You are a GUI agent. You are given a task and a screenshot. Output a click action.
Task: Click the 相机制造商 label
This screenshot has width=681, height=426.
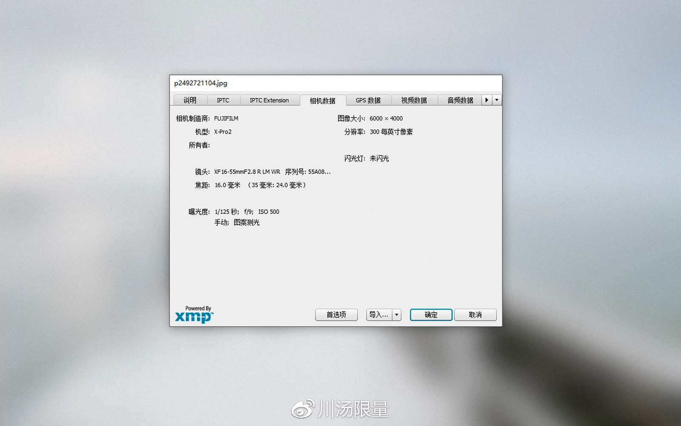(193, 118)
